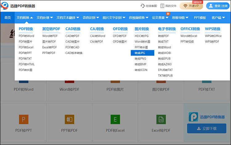Choose CAD版本转换 menu entry
The width and height of the screenshot is (231, 145).
click(74, 53)
